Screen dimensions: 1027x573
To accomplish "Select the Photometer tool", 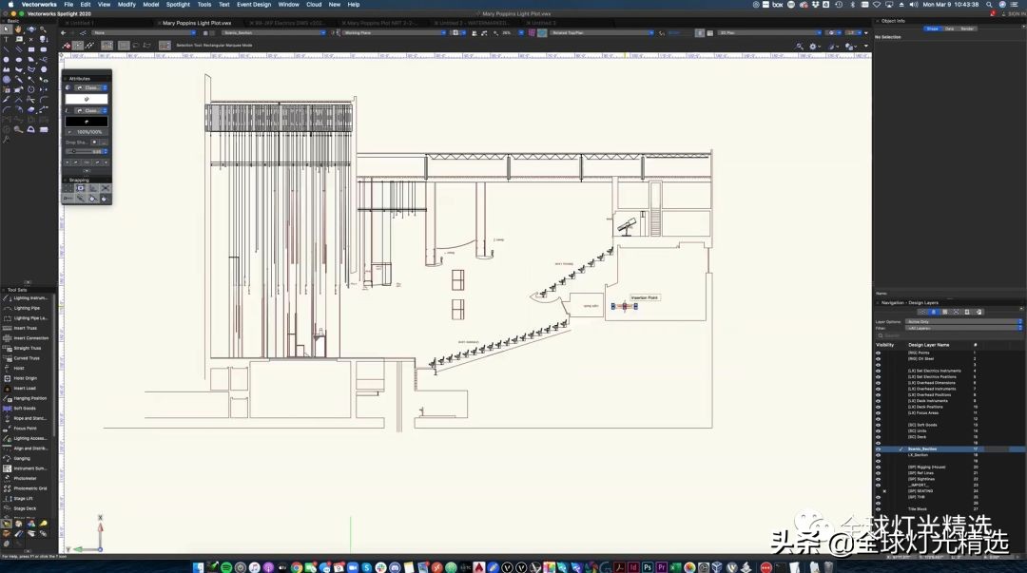I will coord(25,479).
